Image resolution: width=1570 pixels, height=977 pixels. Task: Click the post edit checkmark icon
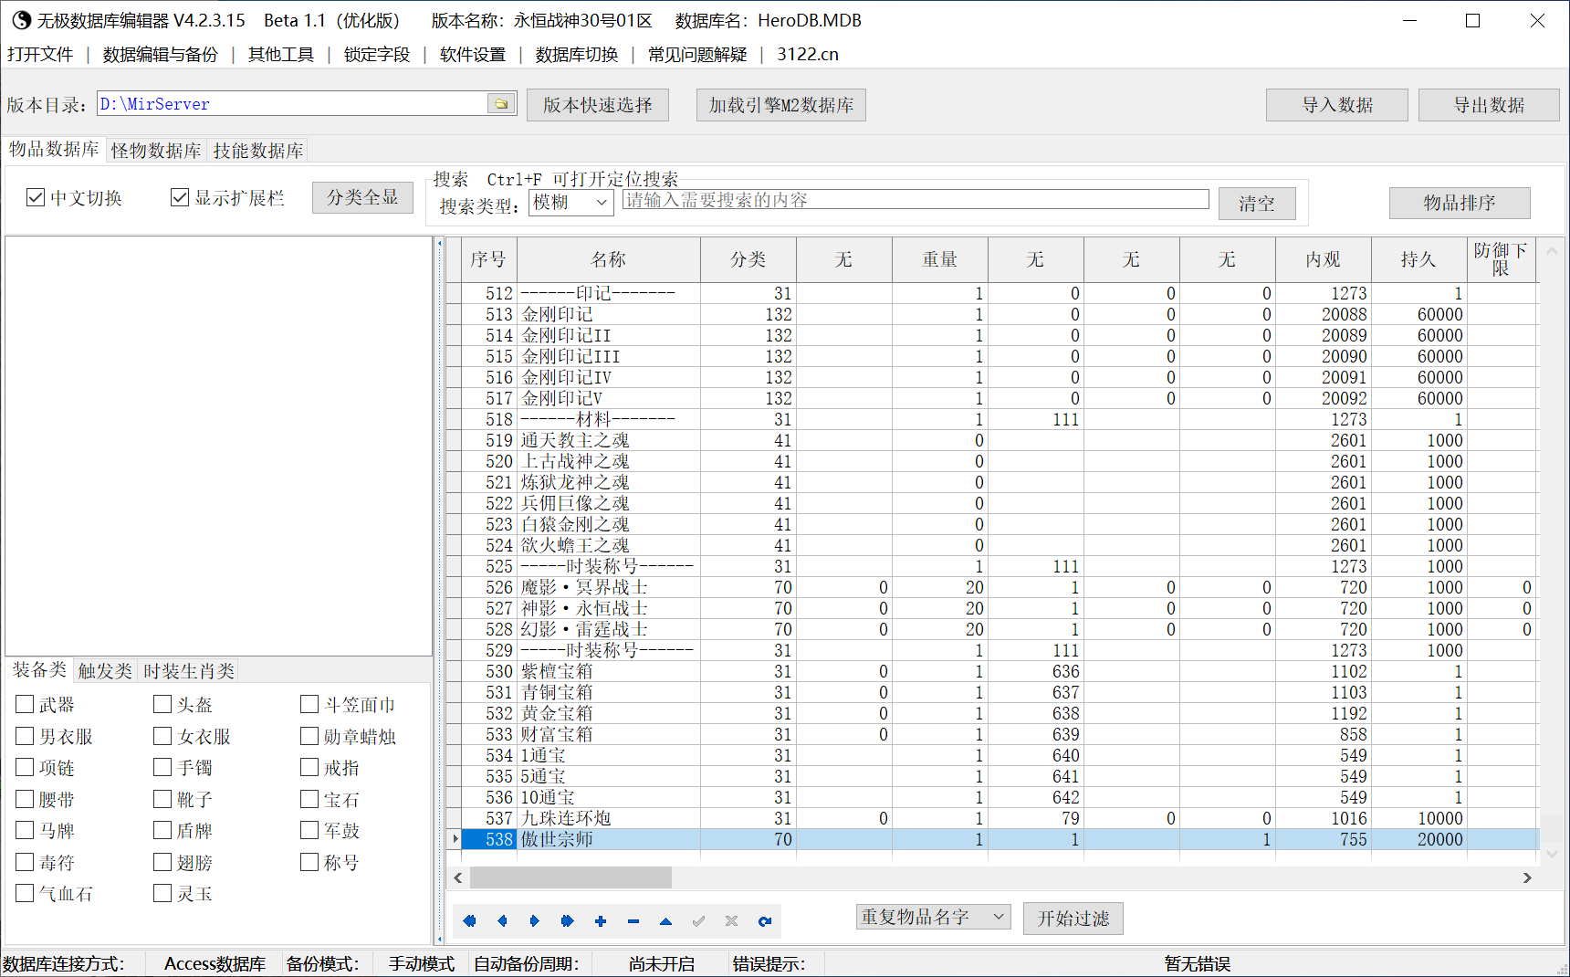(x=699, y=921)
